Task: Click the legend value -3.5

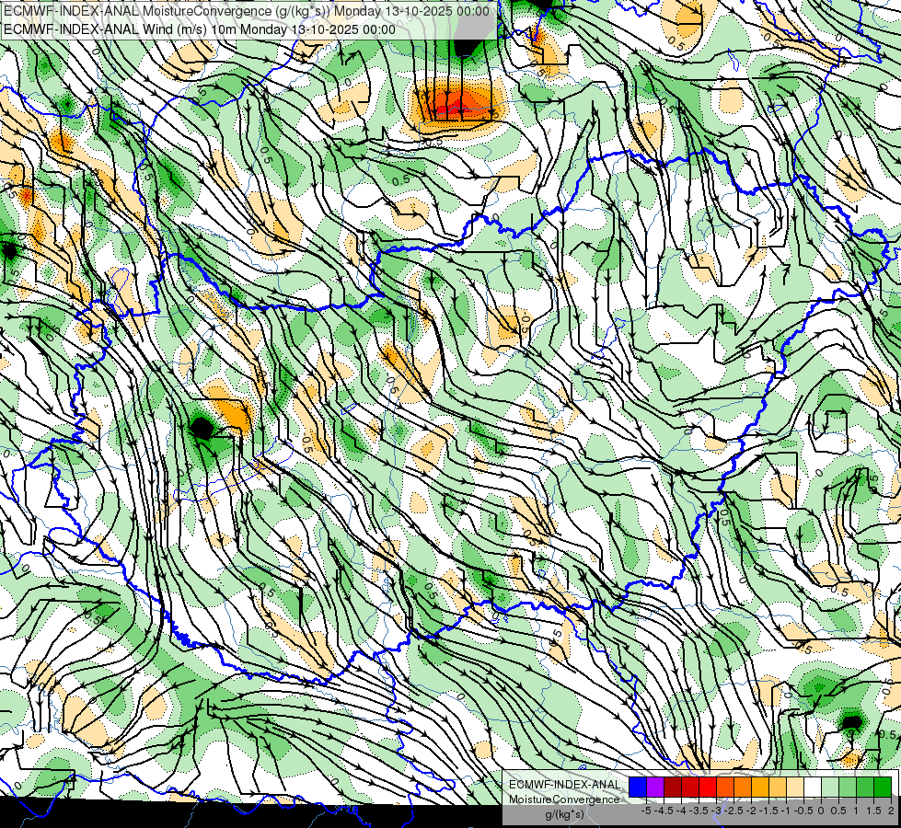Action: (x=699, y=811)
